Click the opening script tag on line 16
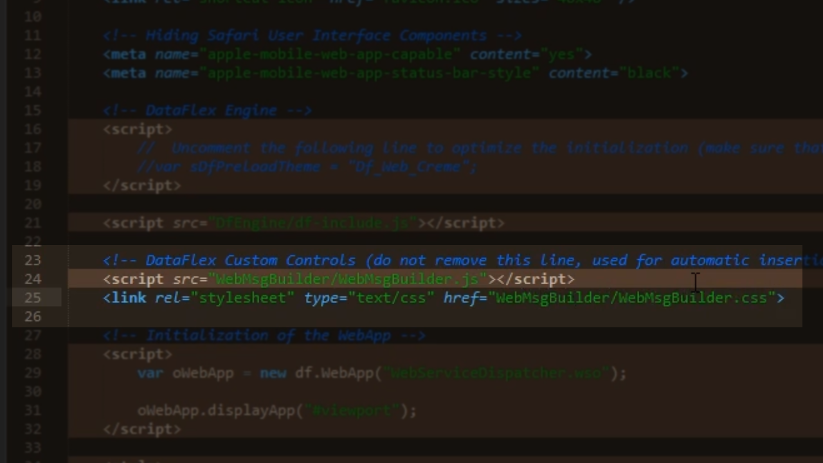Viewport: 823px width, 463px height. point(138,129)
